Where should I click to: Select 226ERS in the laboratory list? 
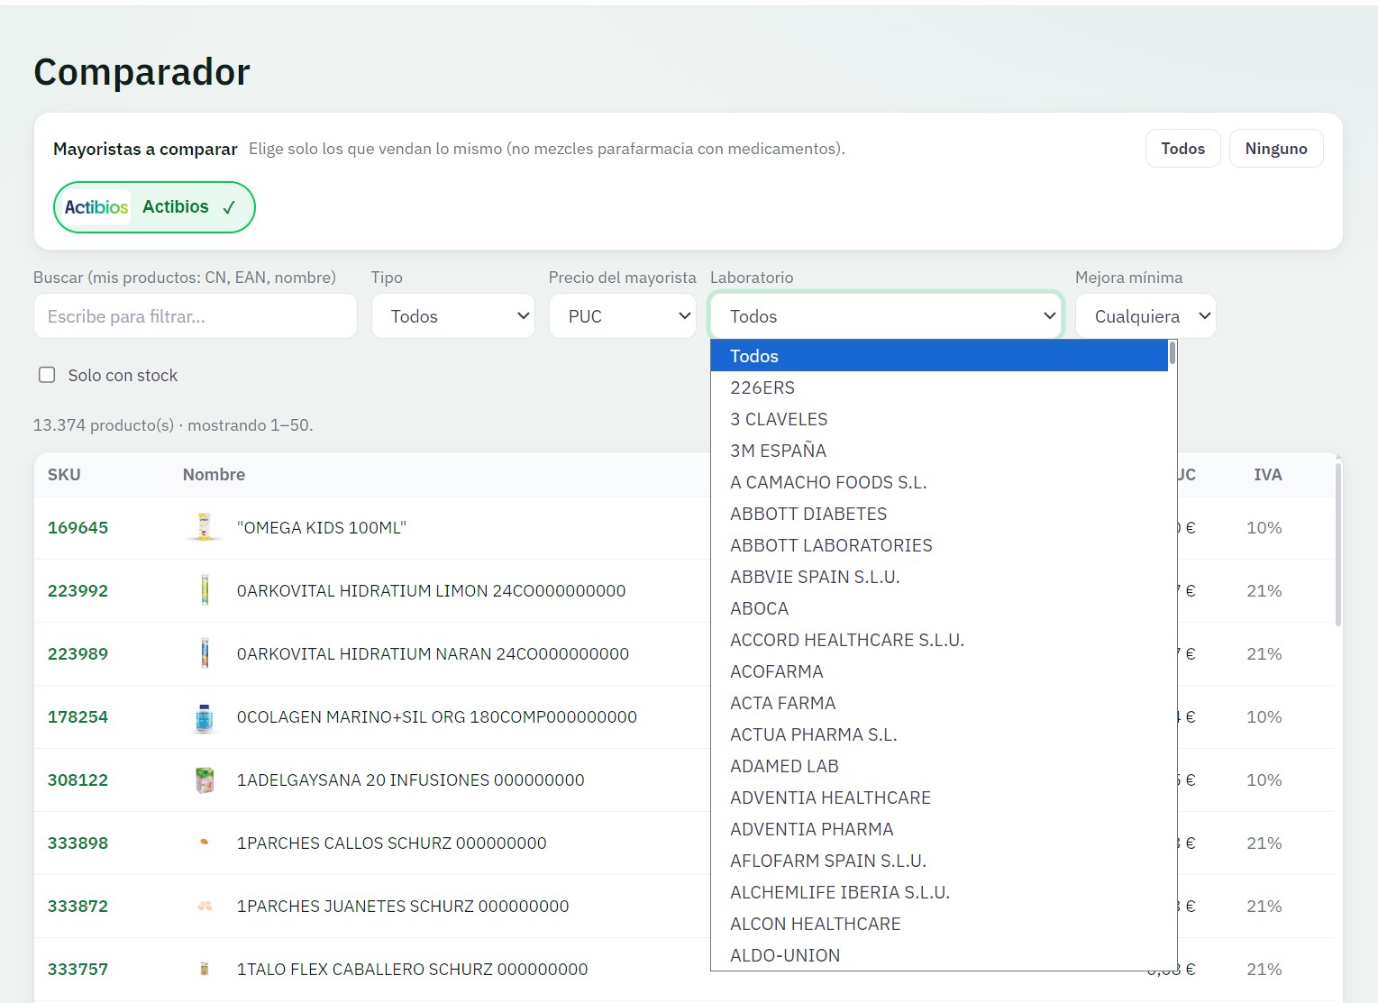coord(939,388)
